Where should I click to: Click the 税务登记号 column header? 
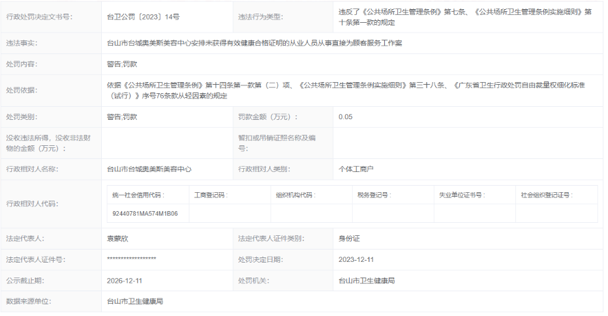click(374, 195)
